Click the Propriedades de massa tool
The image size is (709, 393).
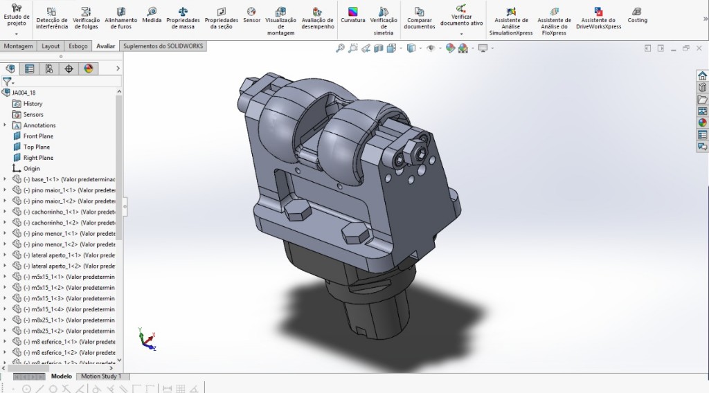coord(183,17)
